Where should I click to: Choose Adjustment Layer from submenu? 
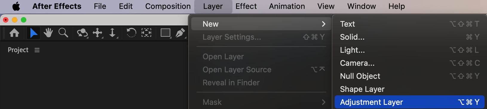(409, 102)
